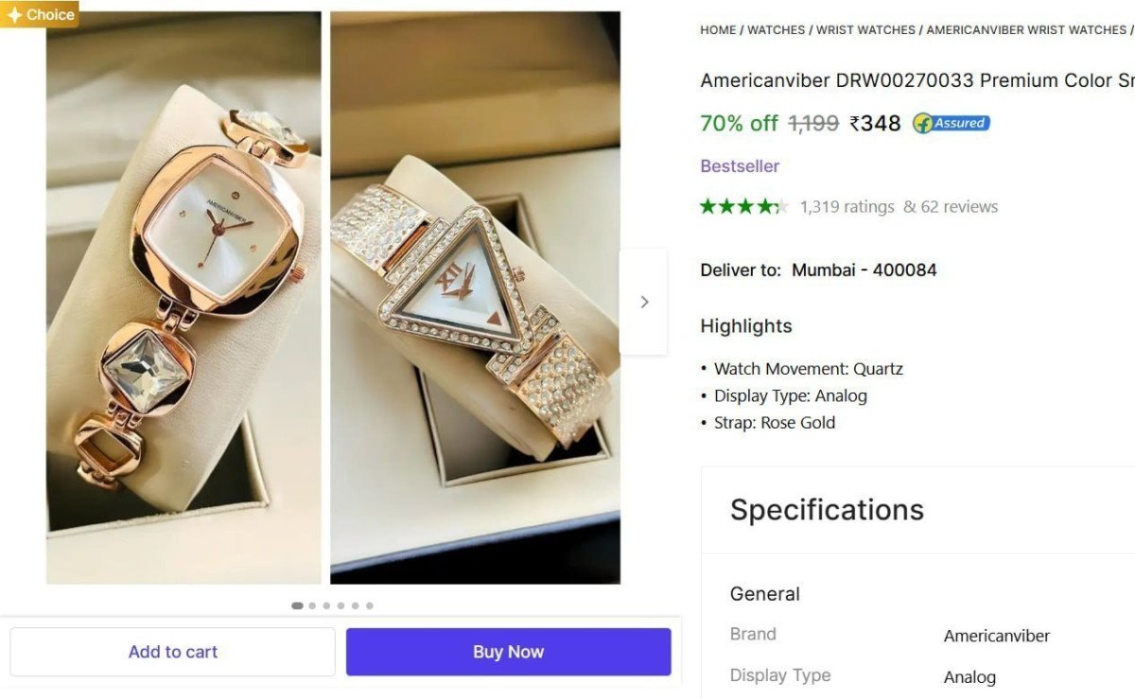The image size is (1135, 699).
Task: Select the third carousel dot
Action: (325, 605)
